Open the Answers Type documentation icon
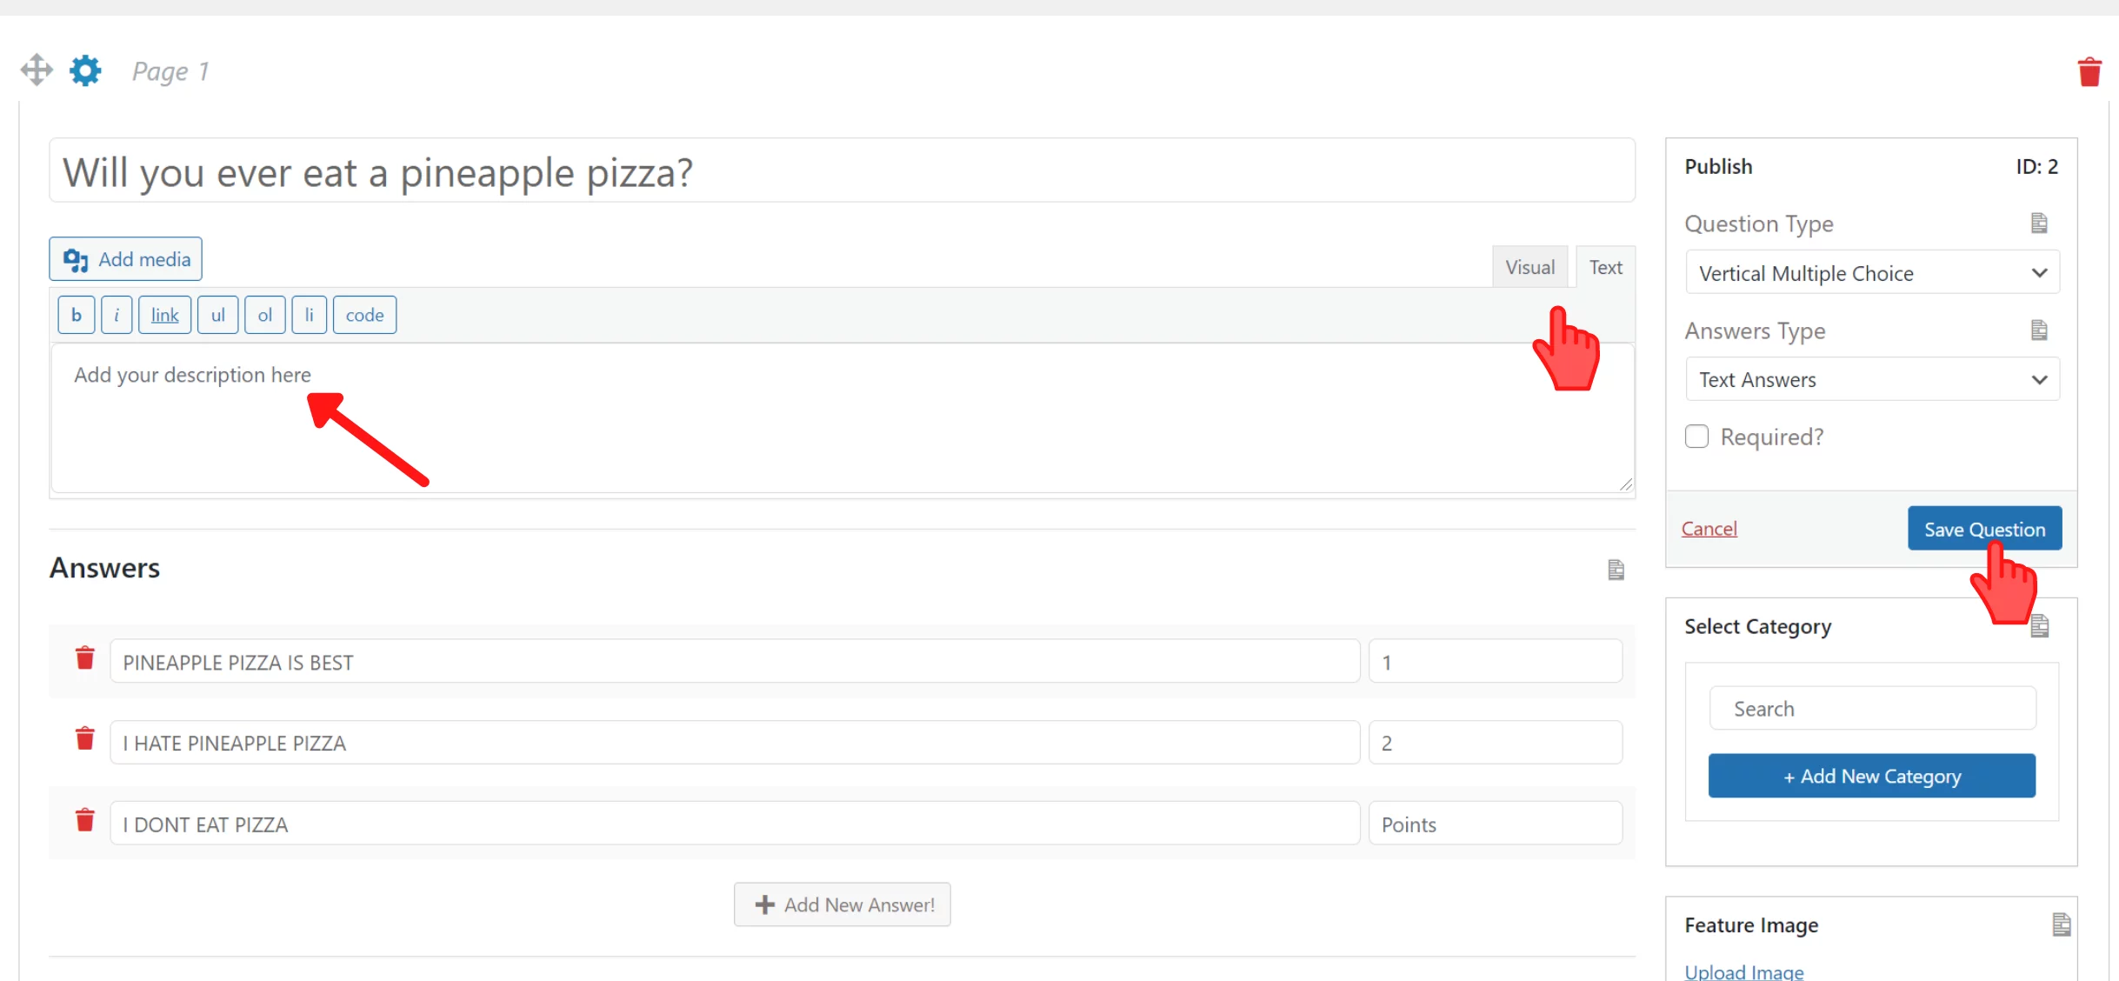This screenshot has height=981, width=2119. pyautogui.click(x=2039, y=330)
